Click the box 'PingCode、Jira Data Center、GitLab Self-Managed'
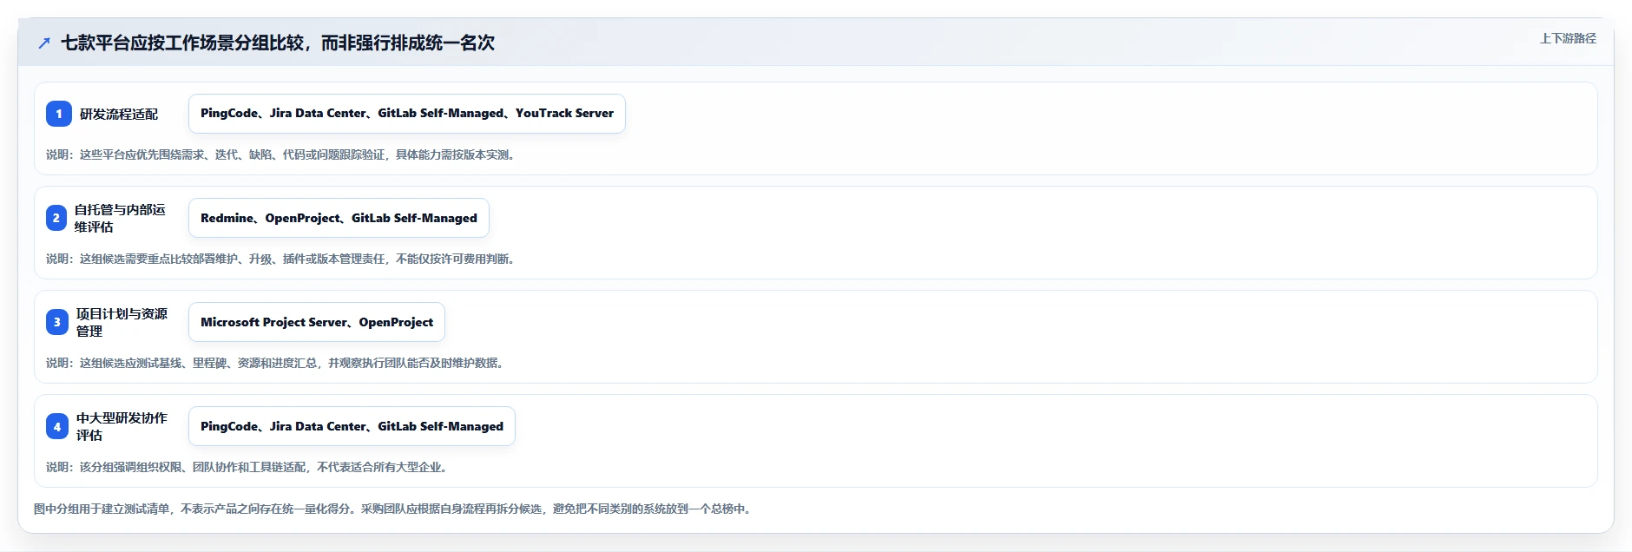 point(352,426)
